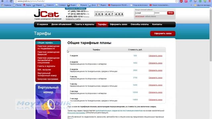212x119 pixels.
Task: Select Газеты и журналы in the sidebar
Action: point(46,66)
